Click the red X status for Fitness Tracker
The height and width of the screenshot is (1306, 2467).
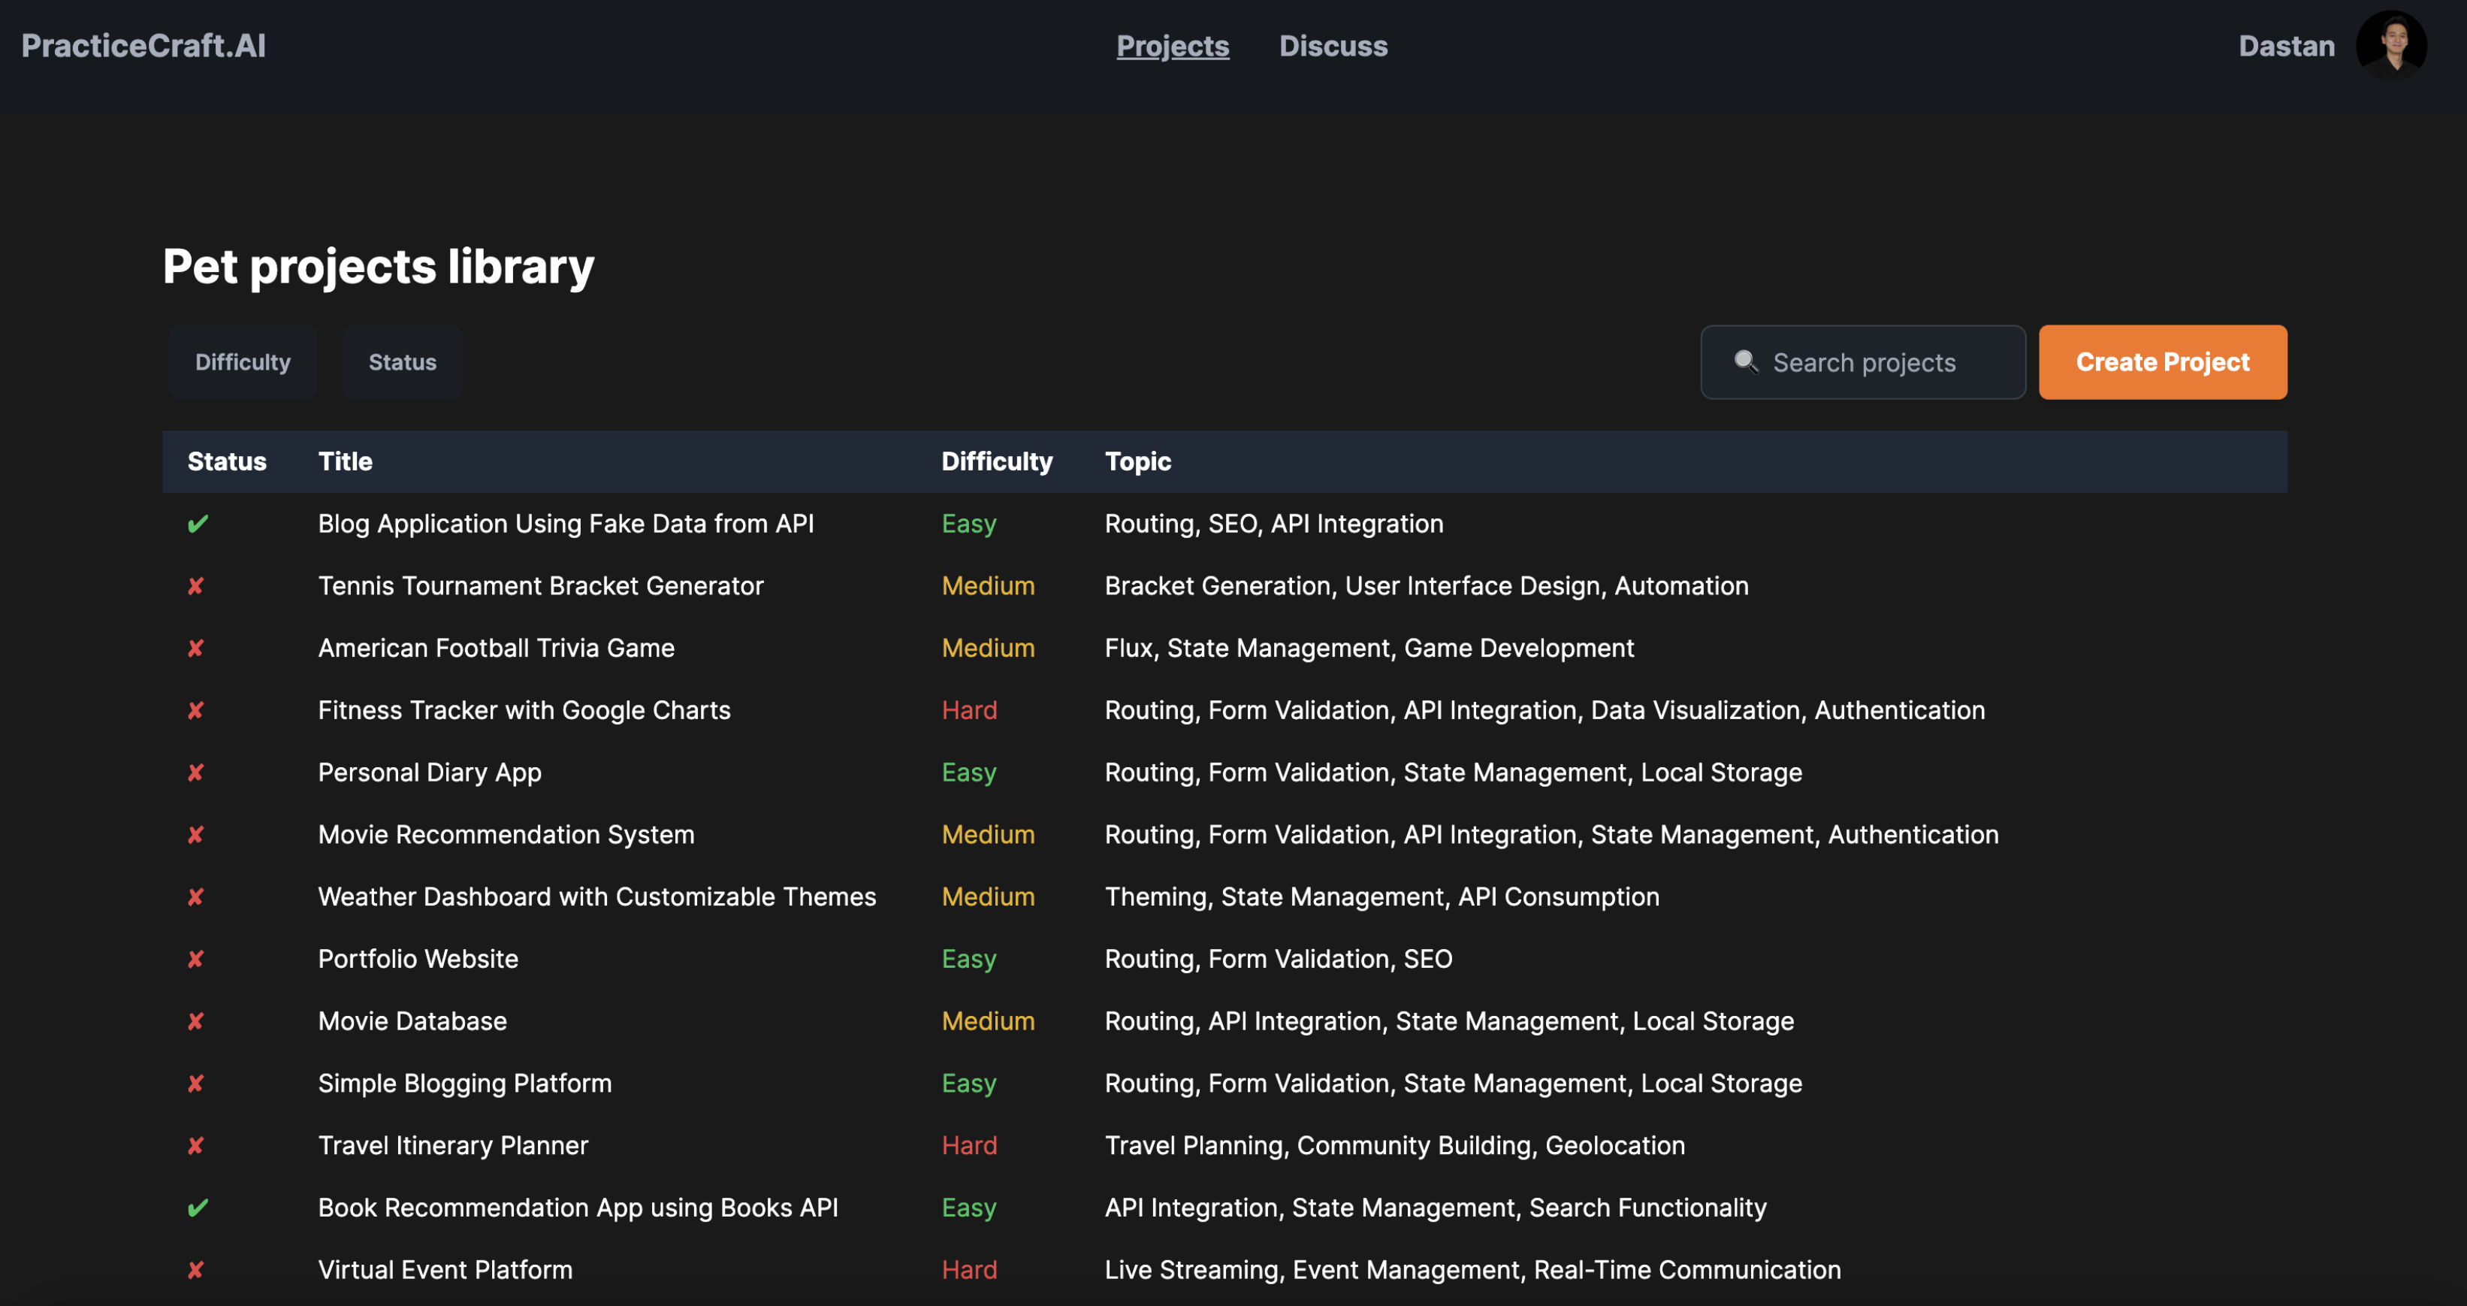tap(196, 711)
